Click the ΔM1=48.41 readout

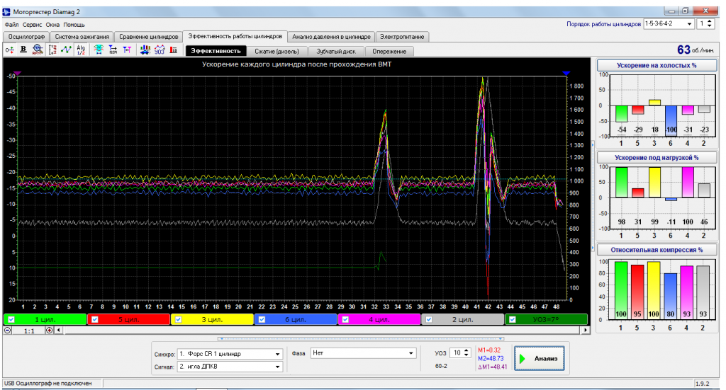492,367
